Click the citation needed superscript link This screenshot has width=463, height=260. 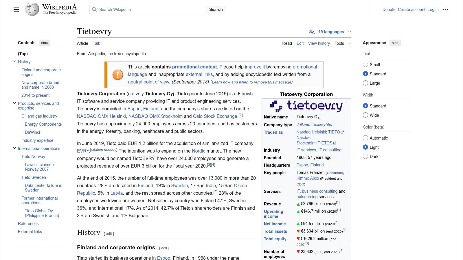104,150
